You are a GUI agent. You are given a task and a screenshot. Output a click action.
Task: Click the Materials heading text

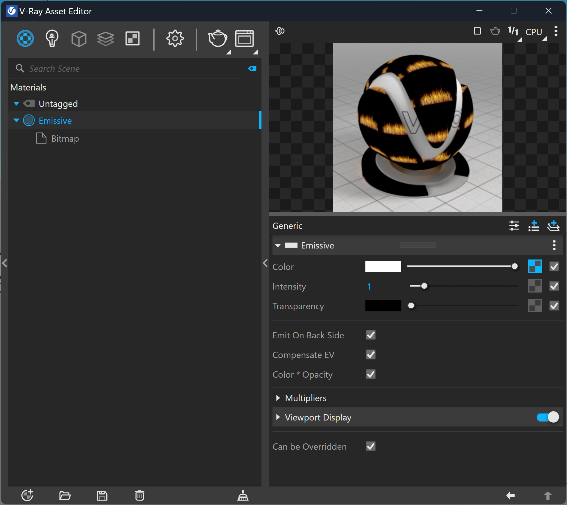[x=28, y=87]
